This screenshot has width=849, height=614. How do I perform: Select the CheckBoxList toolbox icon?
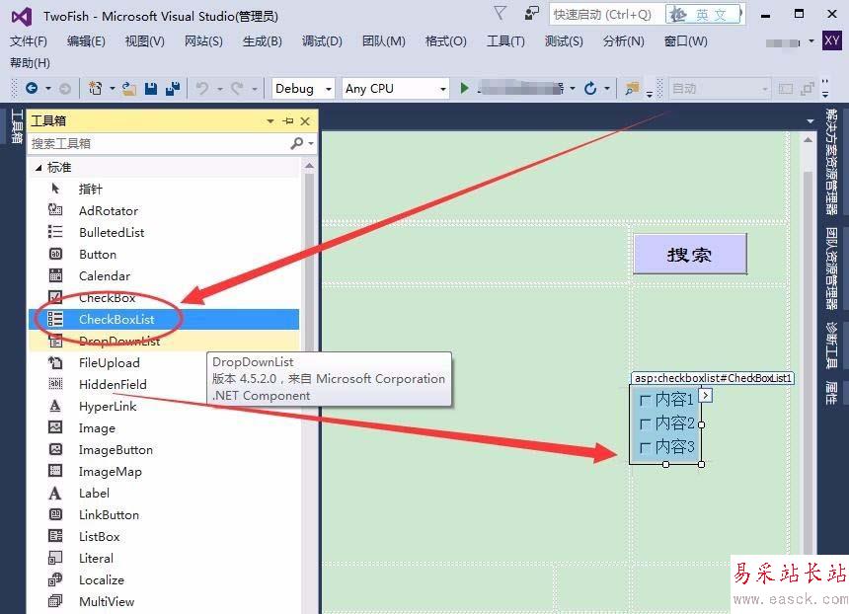coord(55,319)
